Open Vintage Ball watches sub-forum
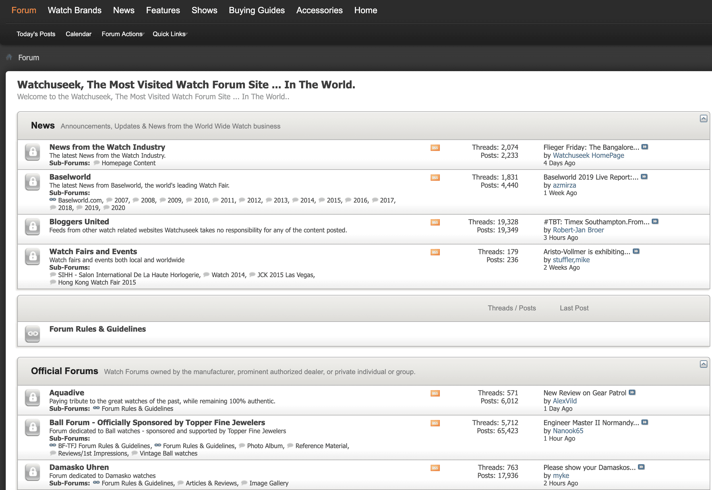 pyautogui.click(x=169, y=454)
